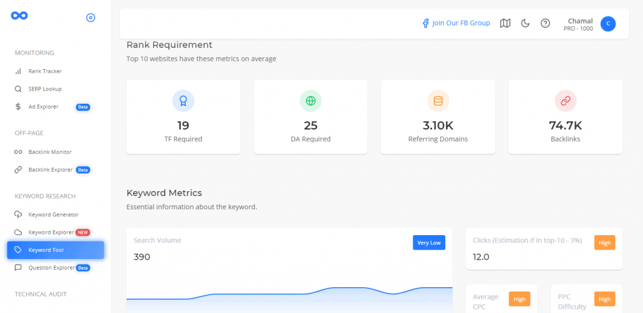The image size is (643, 313).
Task: Click the High badge on Average CPC
Action: click(519, 299)
